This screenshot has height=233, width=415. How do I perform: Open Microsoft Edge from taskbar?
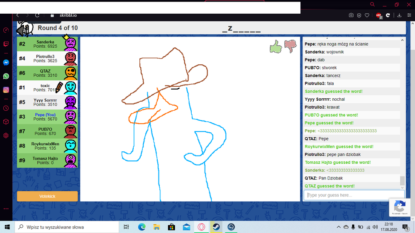(x=142, y=227)
